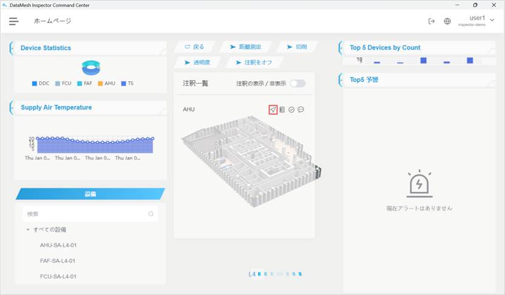Click the 検索 device search field
505x295 pixels.
tap(85, 214)
